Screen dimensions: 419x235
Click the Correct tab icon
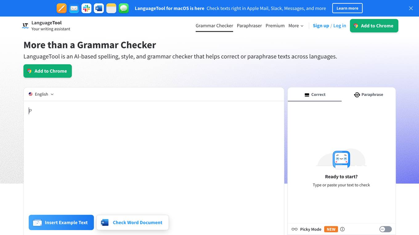point(307,95)
